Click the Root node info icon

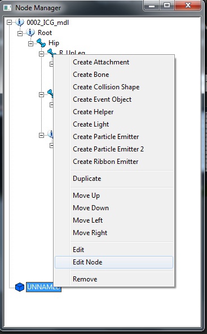[x=30, y=32]
